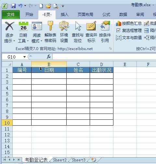Open 复选框管理 checkbox management
The height and width of the screenshot is (164, 156).
129,31
